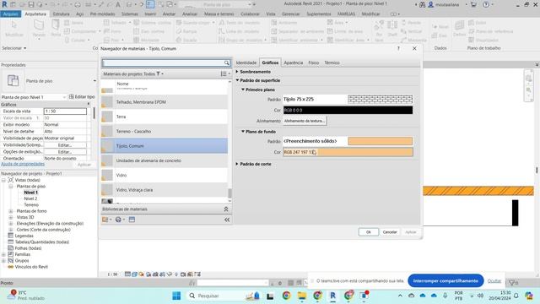The width and height of the screenshot is (540, 304).
Task: Switch to the Térmico tab
Action: (x=332, y=62)
